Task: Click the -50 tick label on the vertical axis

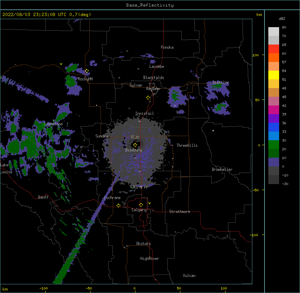Action: (x=255, y=190)
